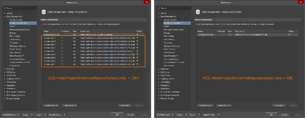Viewport: 305px width, 118px height.
Task: Click the arrow beside Import From in the right window
Action: [x=219, y=115]
